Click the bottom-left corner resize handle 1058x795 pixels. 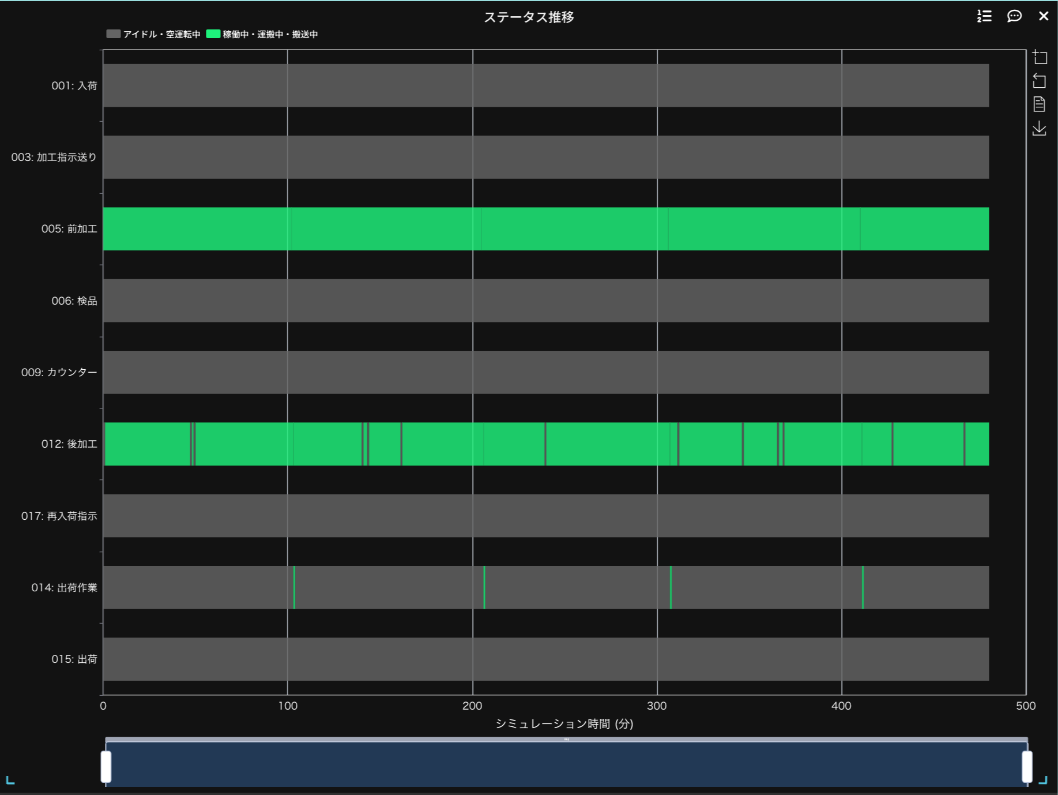coord(10,781)
